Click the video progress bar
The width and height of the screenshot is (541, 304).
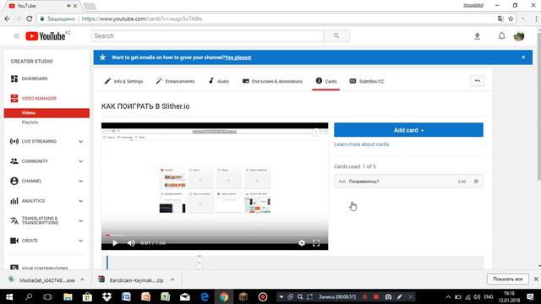(x=215, y=235)
